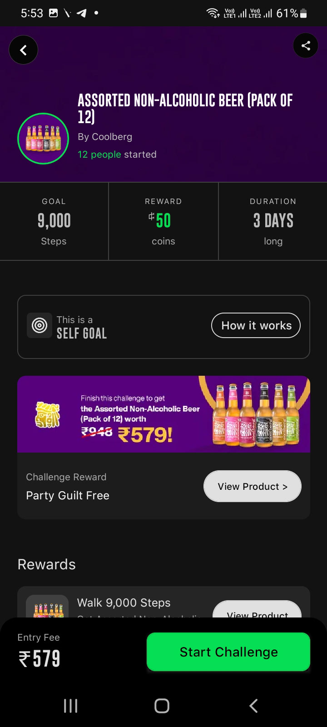The image size is (327, 727).
Task: Tap the By Coolberg brand name
Action: pyautogui.click(x=105, y=137)
